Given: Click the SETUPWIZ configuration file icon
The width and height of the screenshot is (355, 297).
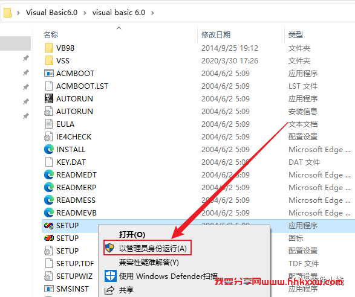Looking at the screenshot, I should 48,276.
